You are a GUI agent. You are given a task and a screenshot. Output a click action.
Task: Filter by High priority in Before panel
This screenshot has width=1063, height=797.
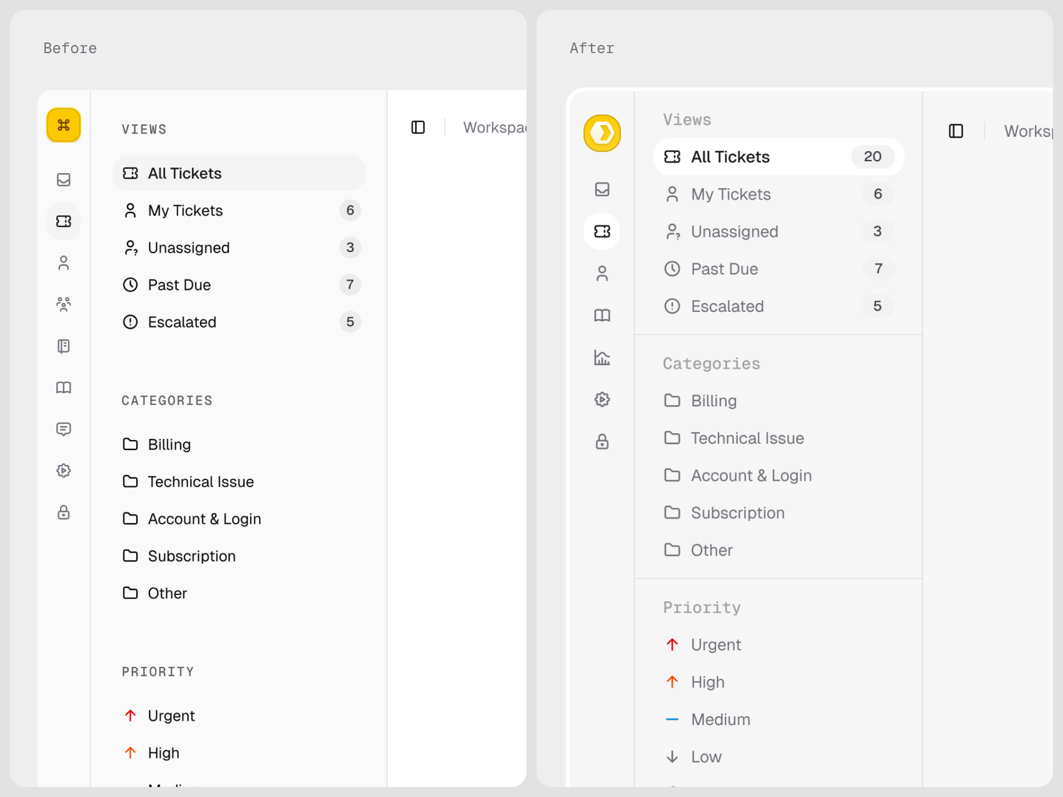pyautogui.click(x=239, y=753)
